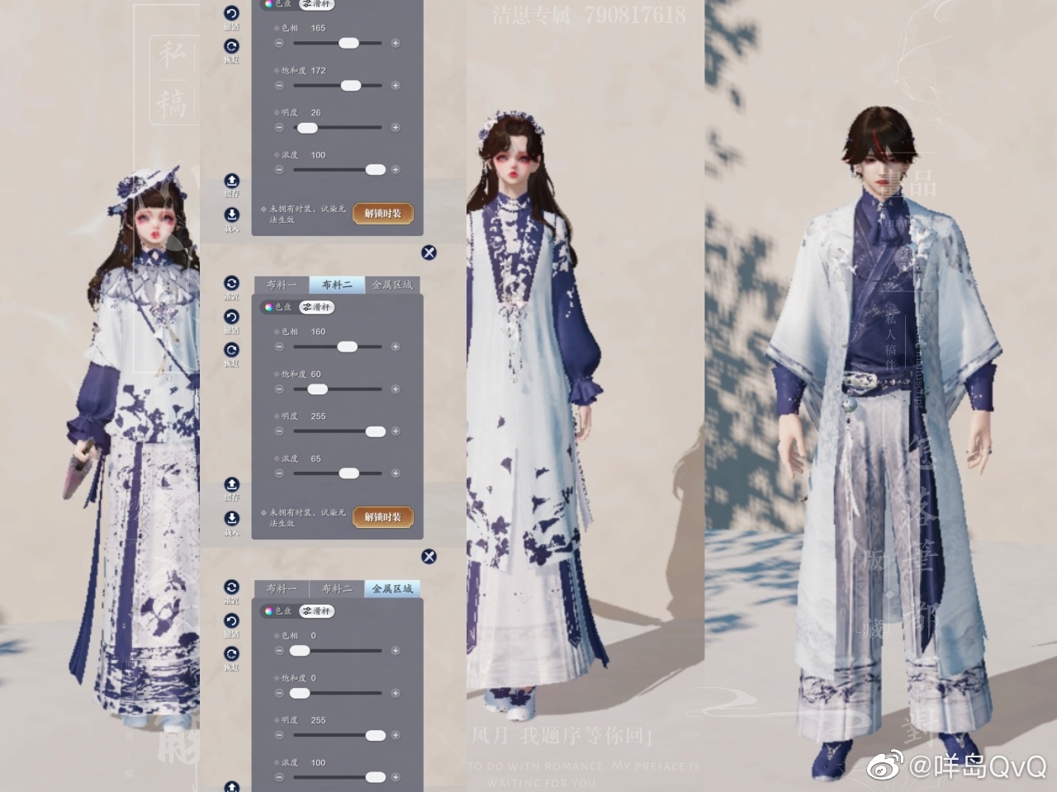Decrease 色相 160 with its minus icon
The image size is (1057, 792).
coord(279,346)
